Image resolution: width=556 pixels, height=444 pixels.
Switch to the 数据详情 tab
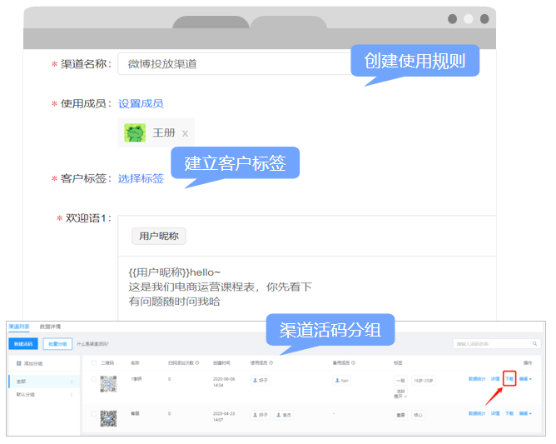(50, 327)
